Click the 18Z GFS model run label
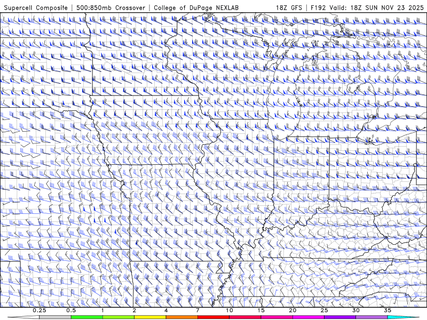The image size is (427, 320). click(x=289, y=7)
